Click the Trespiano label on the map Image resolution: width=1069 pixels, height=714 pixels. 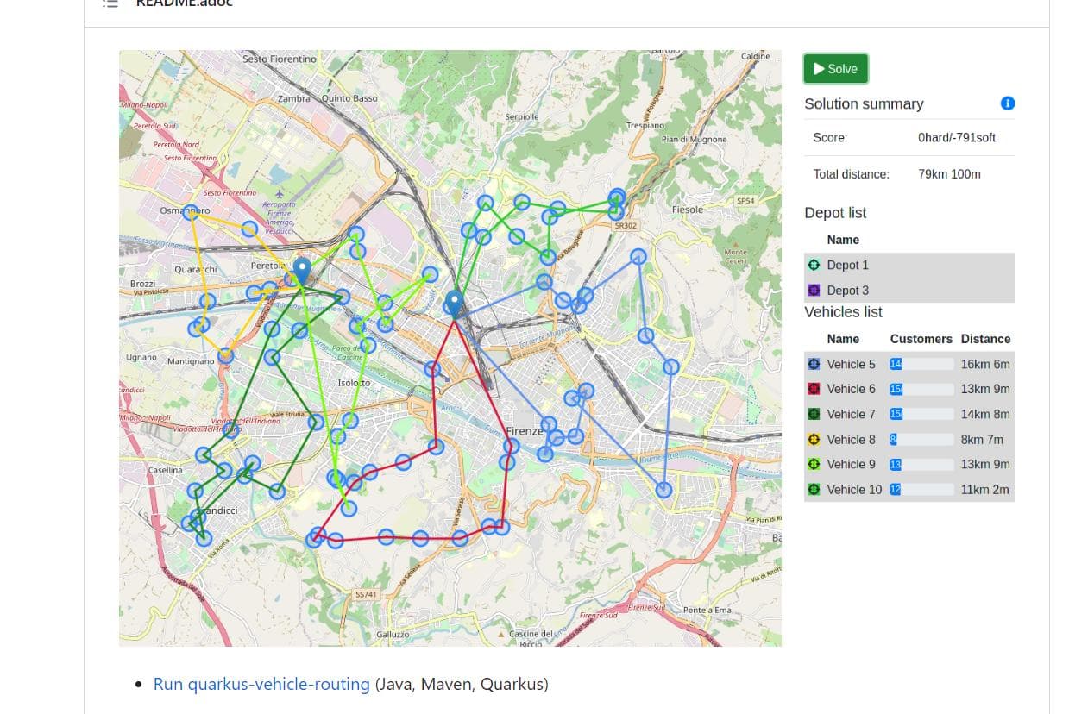tap(645, 125)
